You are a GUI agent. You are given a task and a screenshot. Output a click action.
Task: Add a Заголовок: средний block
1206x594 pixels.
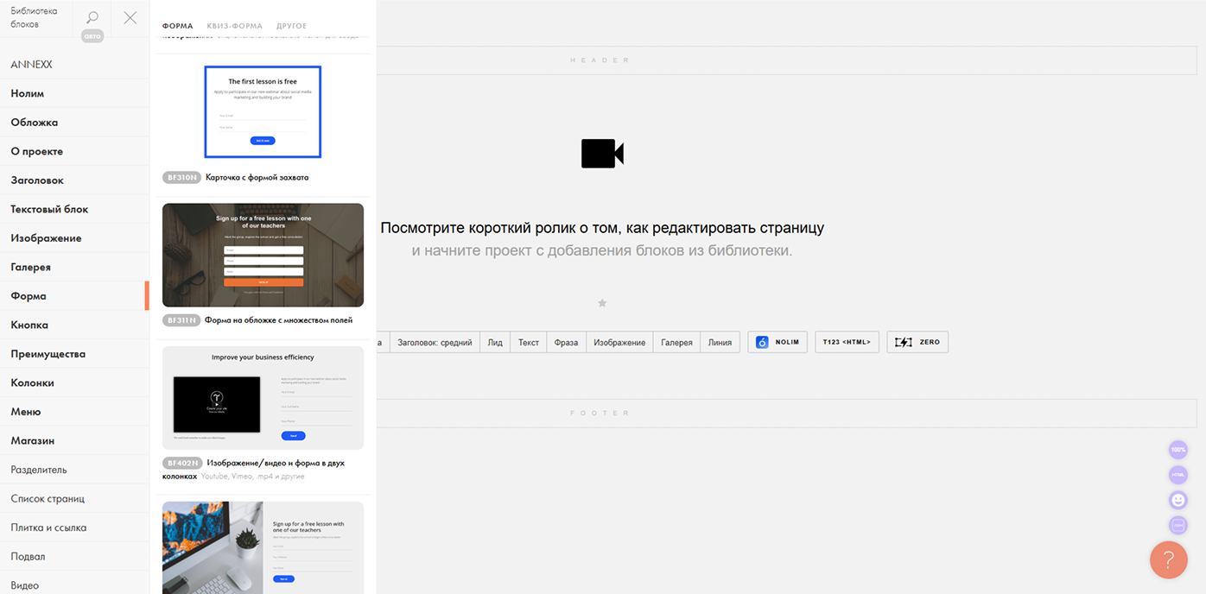tap(434, 342)
